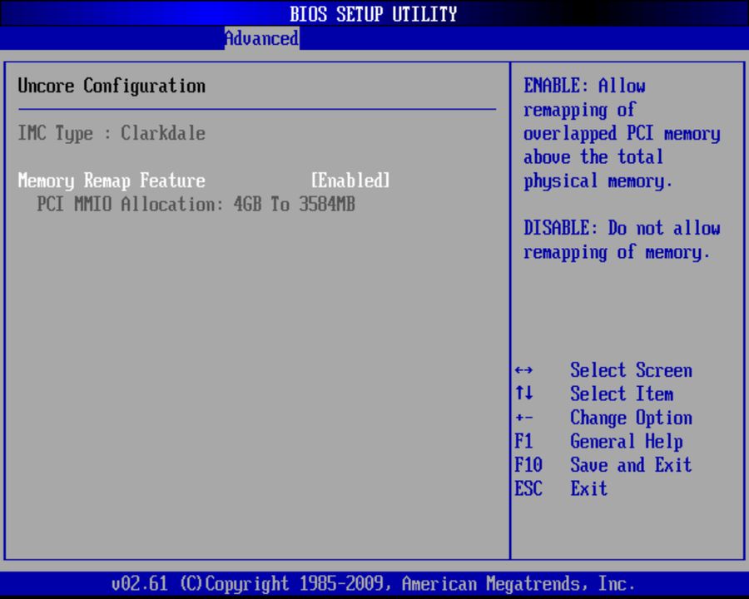
Task: Click the F1 key label
Action: 523,441
